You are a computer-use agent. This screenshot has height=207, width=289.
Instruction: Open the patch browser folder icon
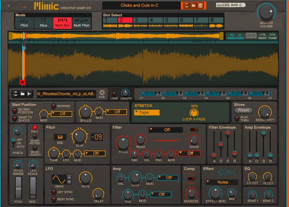click(x=193, y=5)
